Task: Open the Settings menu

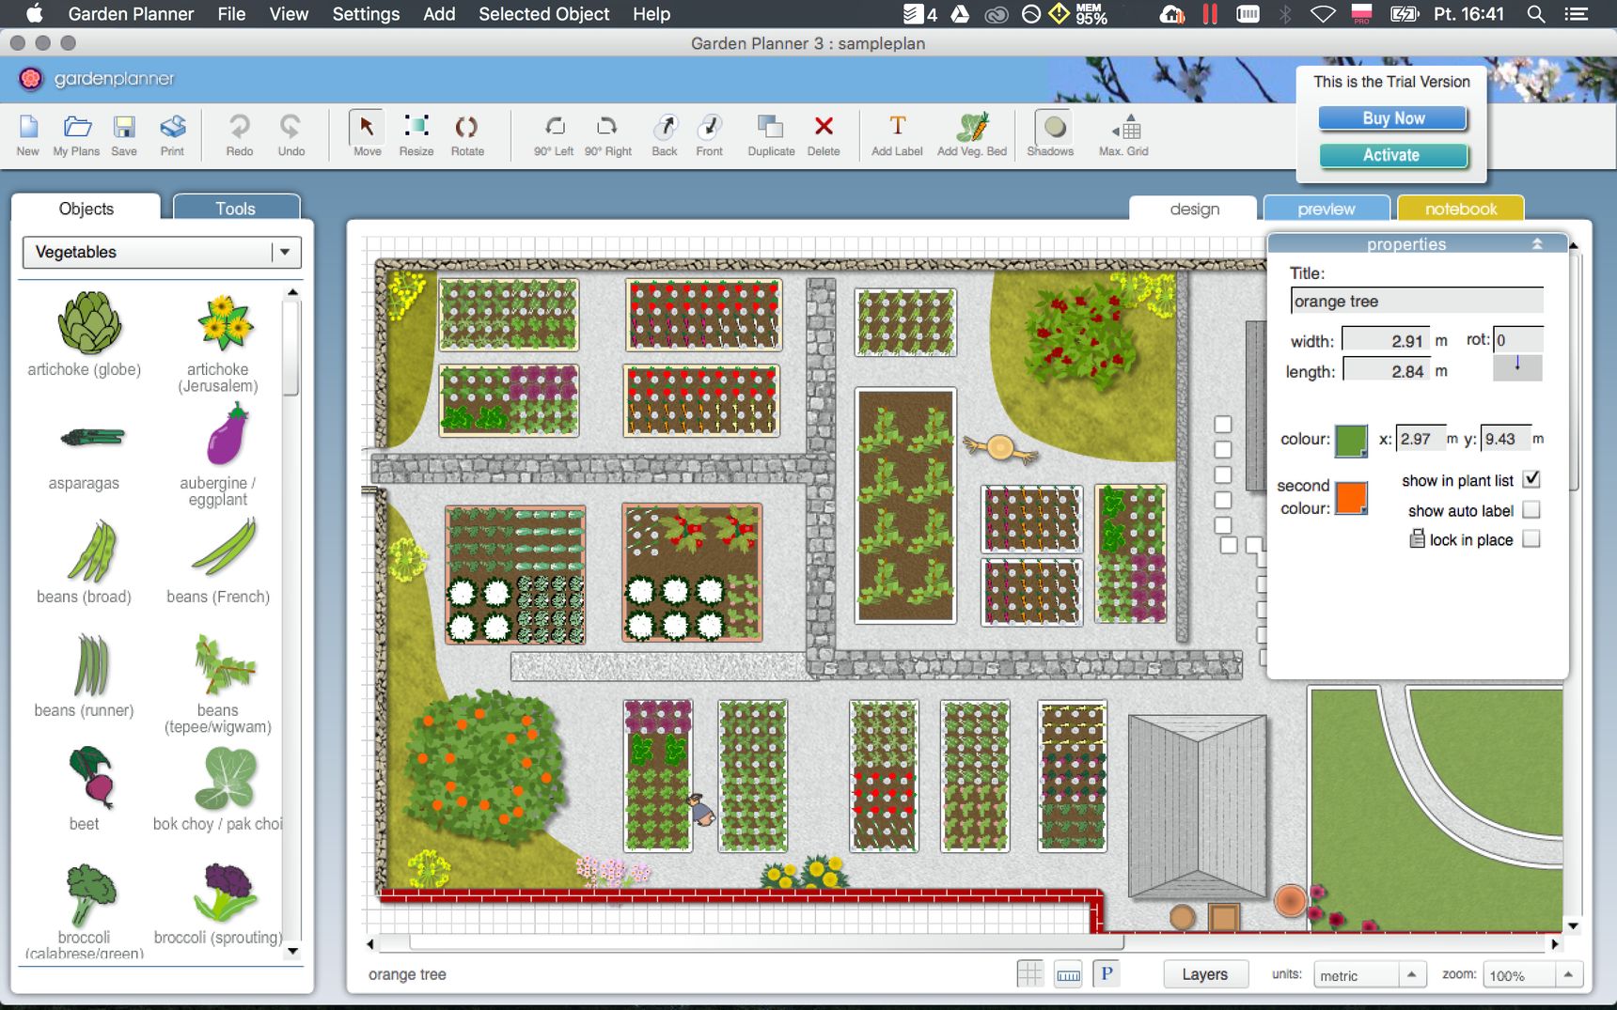Action: (x=366, y=14)
